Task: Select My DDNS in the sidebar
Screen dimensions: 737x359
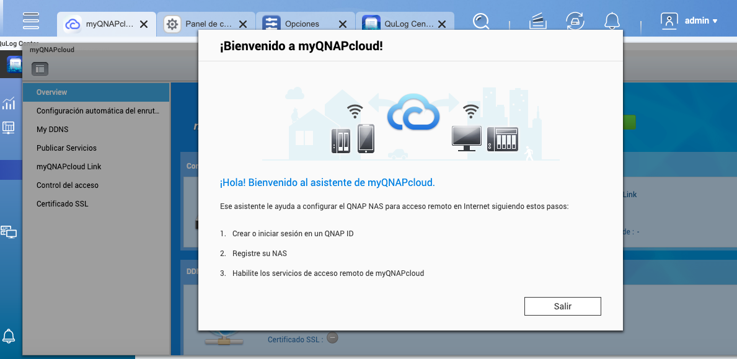Action: coord(53,130)
